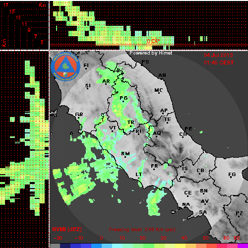Click the gray swatch at the scale's left end

pyautogui.click(x=55, y=246)
